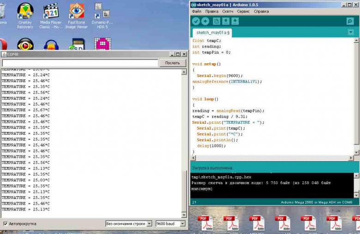This screenshot has height=234, width=360.
Task: Click the 'Загрузка выполнена' status message
Action: (212, 168)
